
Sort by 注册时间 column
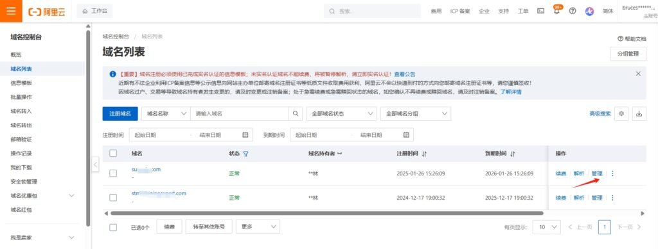(424, 154)
